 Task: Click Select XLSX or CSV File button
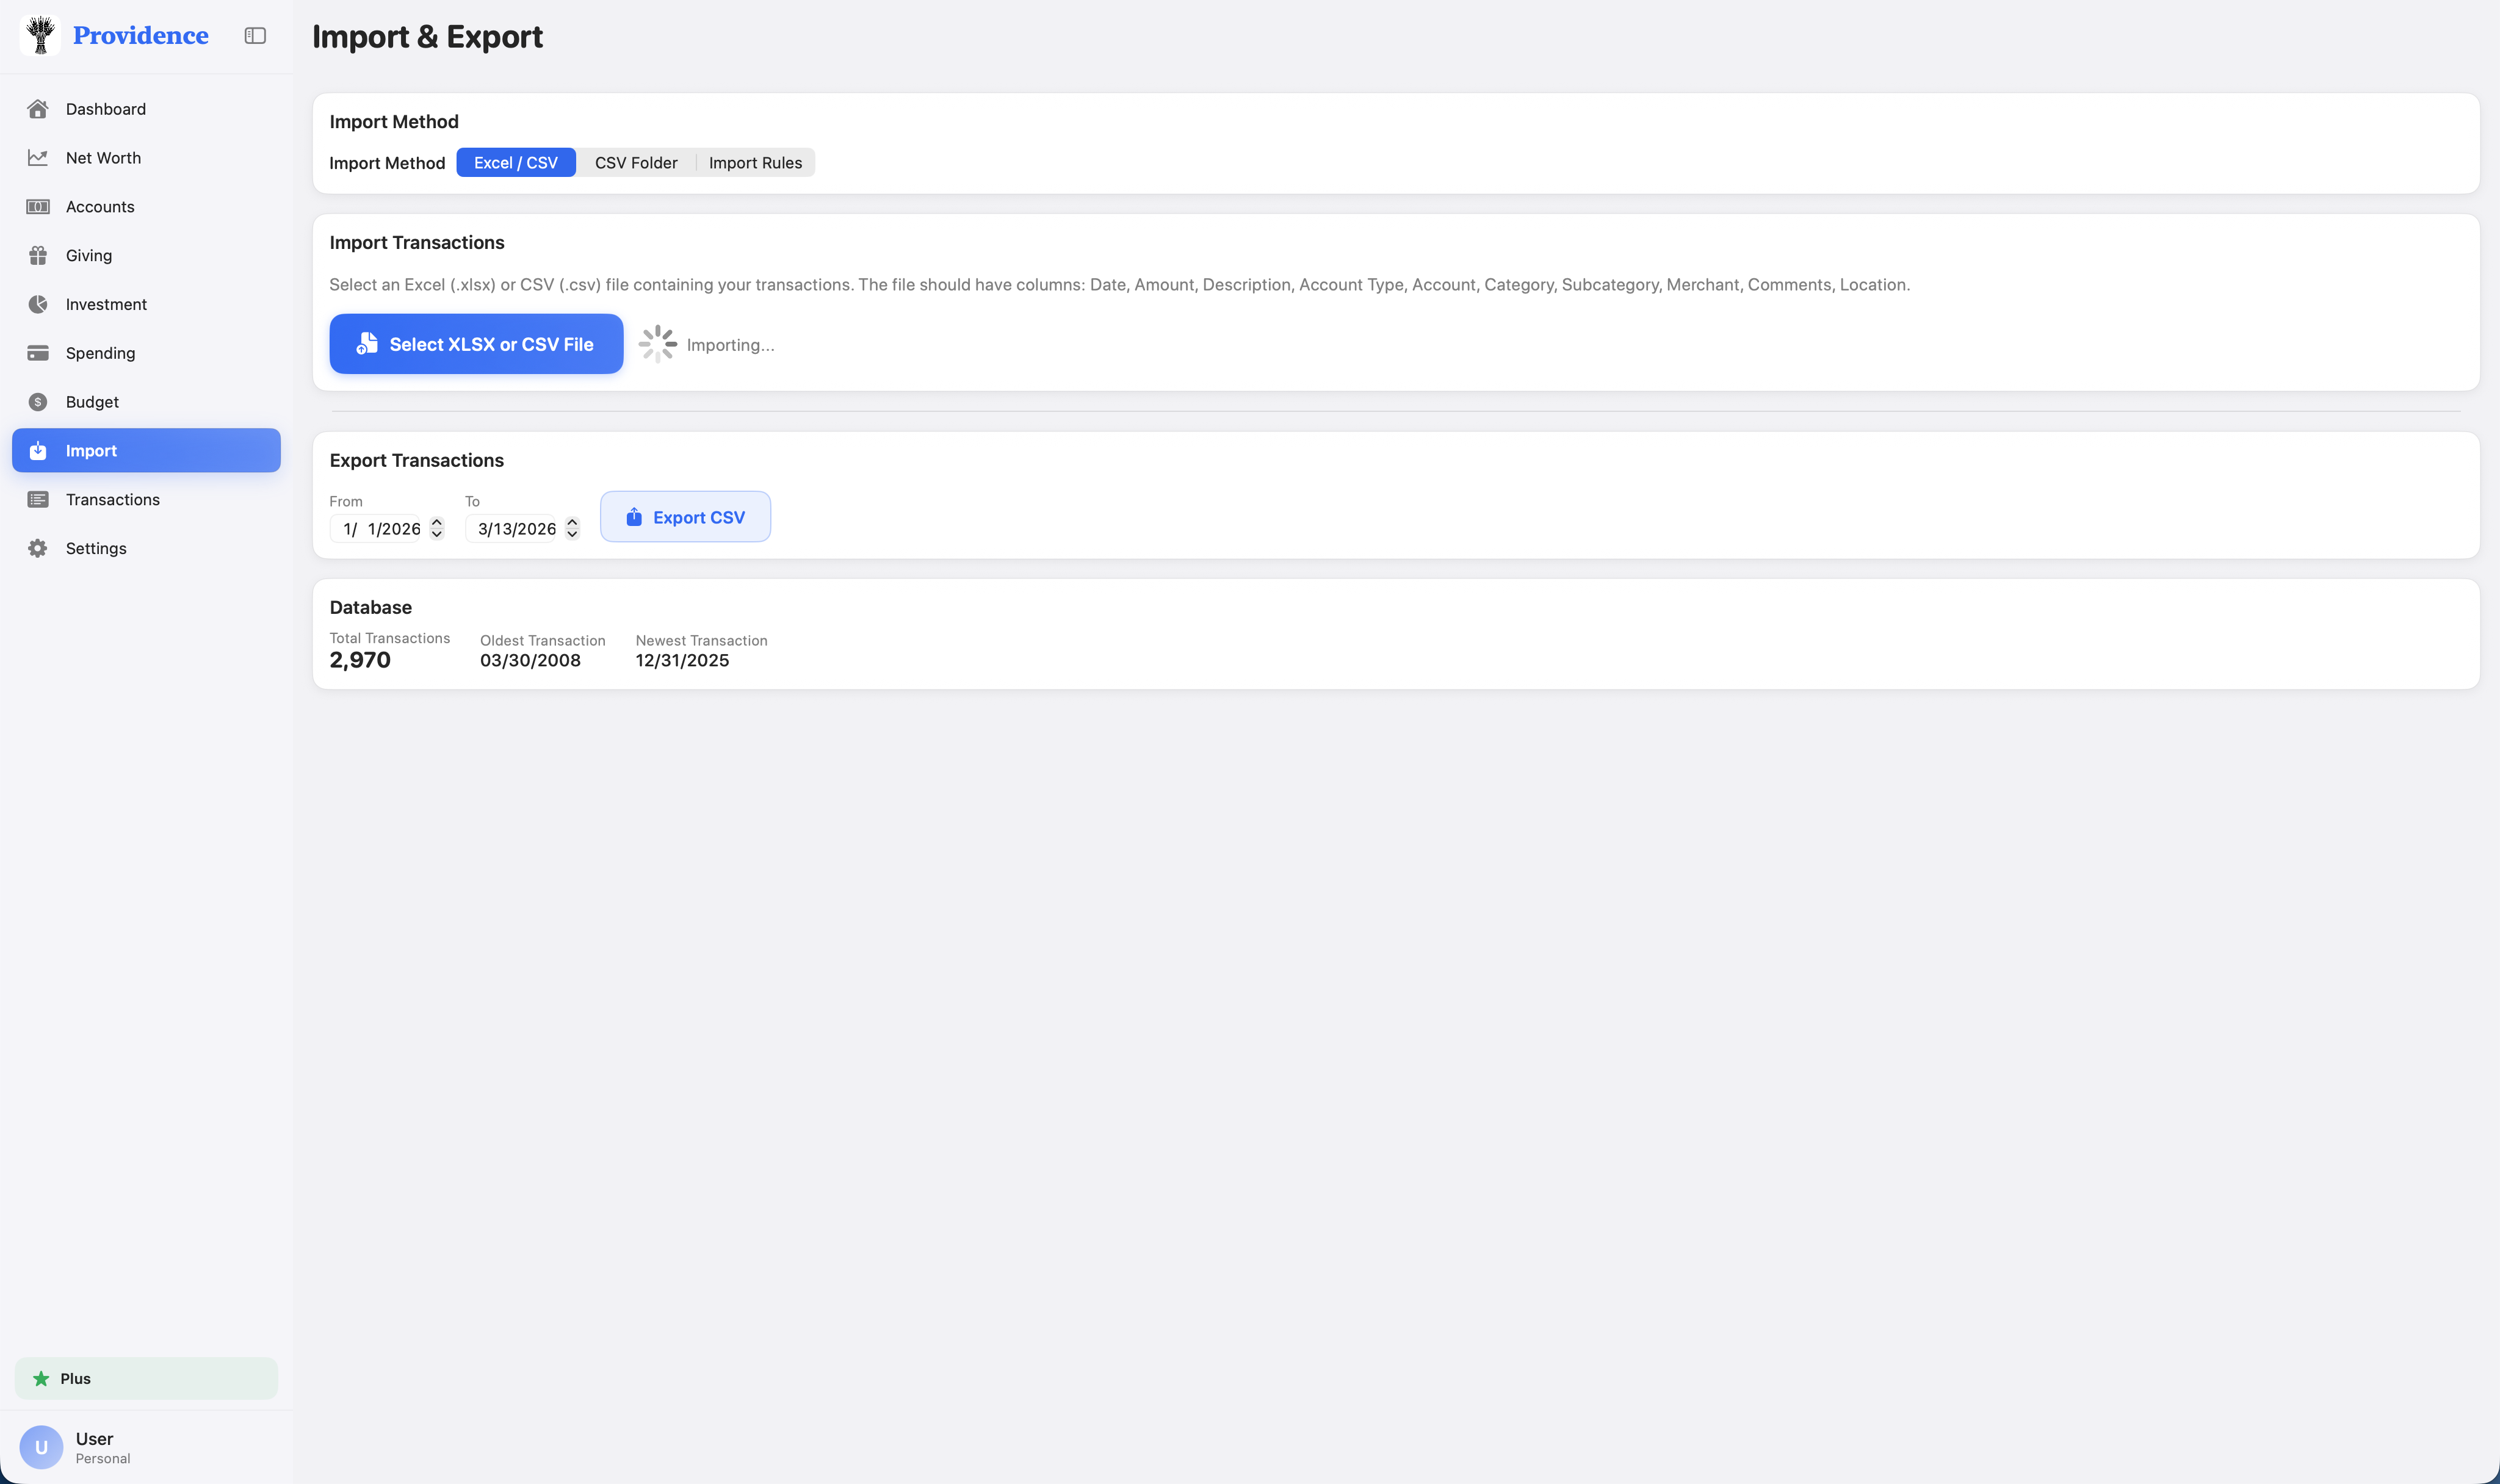(x=476, y=344)
